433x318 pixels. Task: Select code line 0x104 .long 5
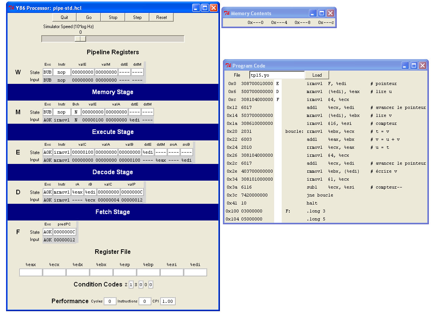click(326, 219)
